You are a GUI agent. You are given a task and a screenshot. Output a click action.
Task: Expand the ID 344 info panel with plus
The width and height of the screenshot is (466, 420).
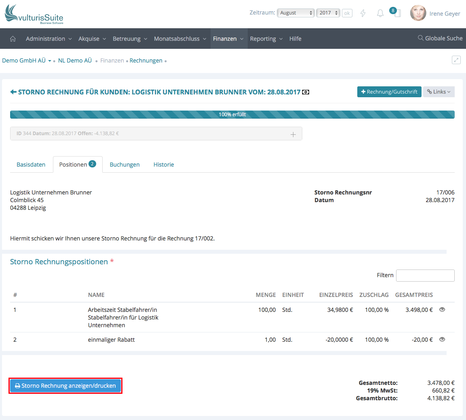pos(293,134)
